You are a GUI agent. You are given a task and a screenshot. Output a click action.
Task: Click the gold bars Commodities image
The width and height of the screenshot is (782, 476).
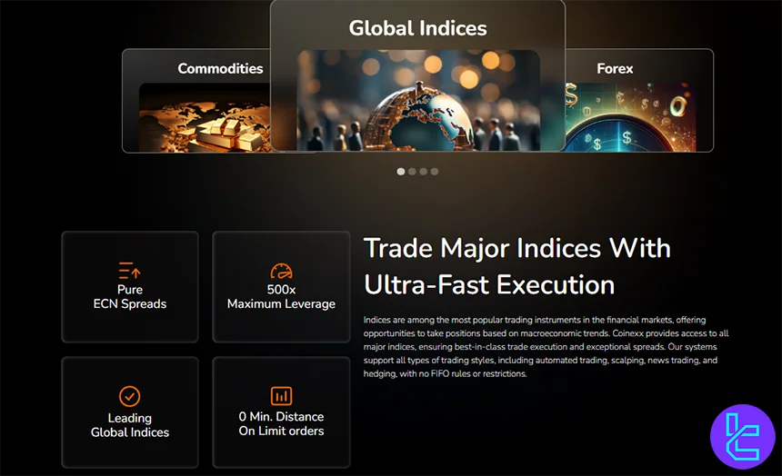(x=205, y=117)
